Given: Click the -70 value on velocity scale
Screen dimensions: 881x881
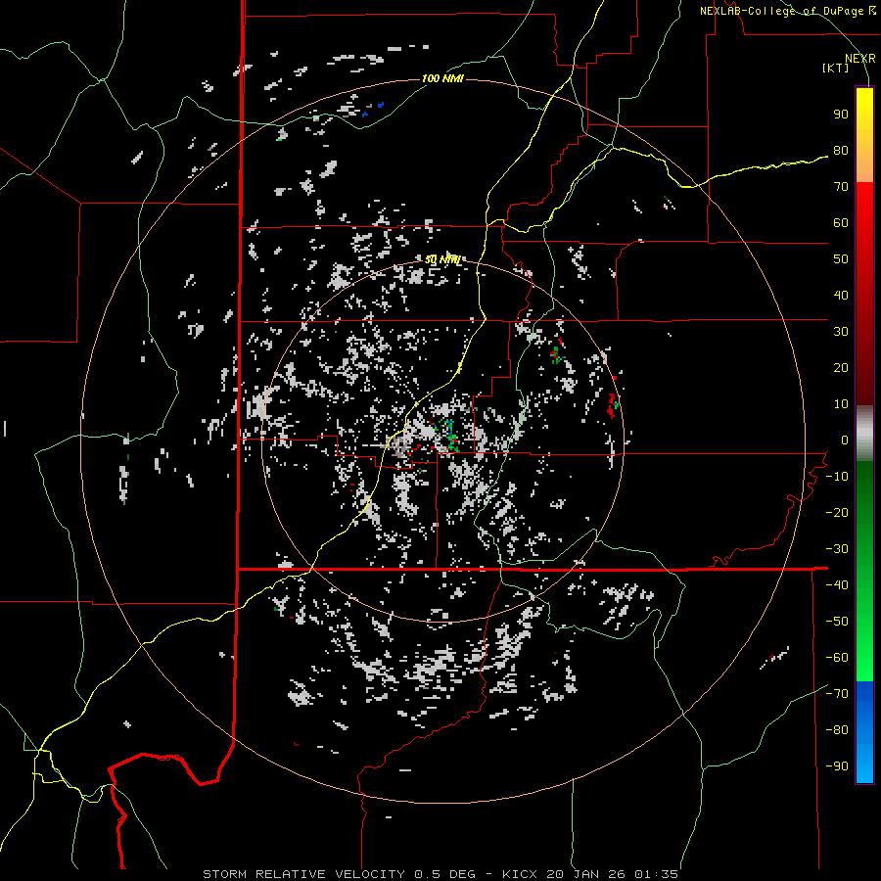Looking at the screenshot, I should (837, 694).
